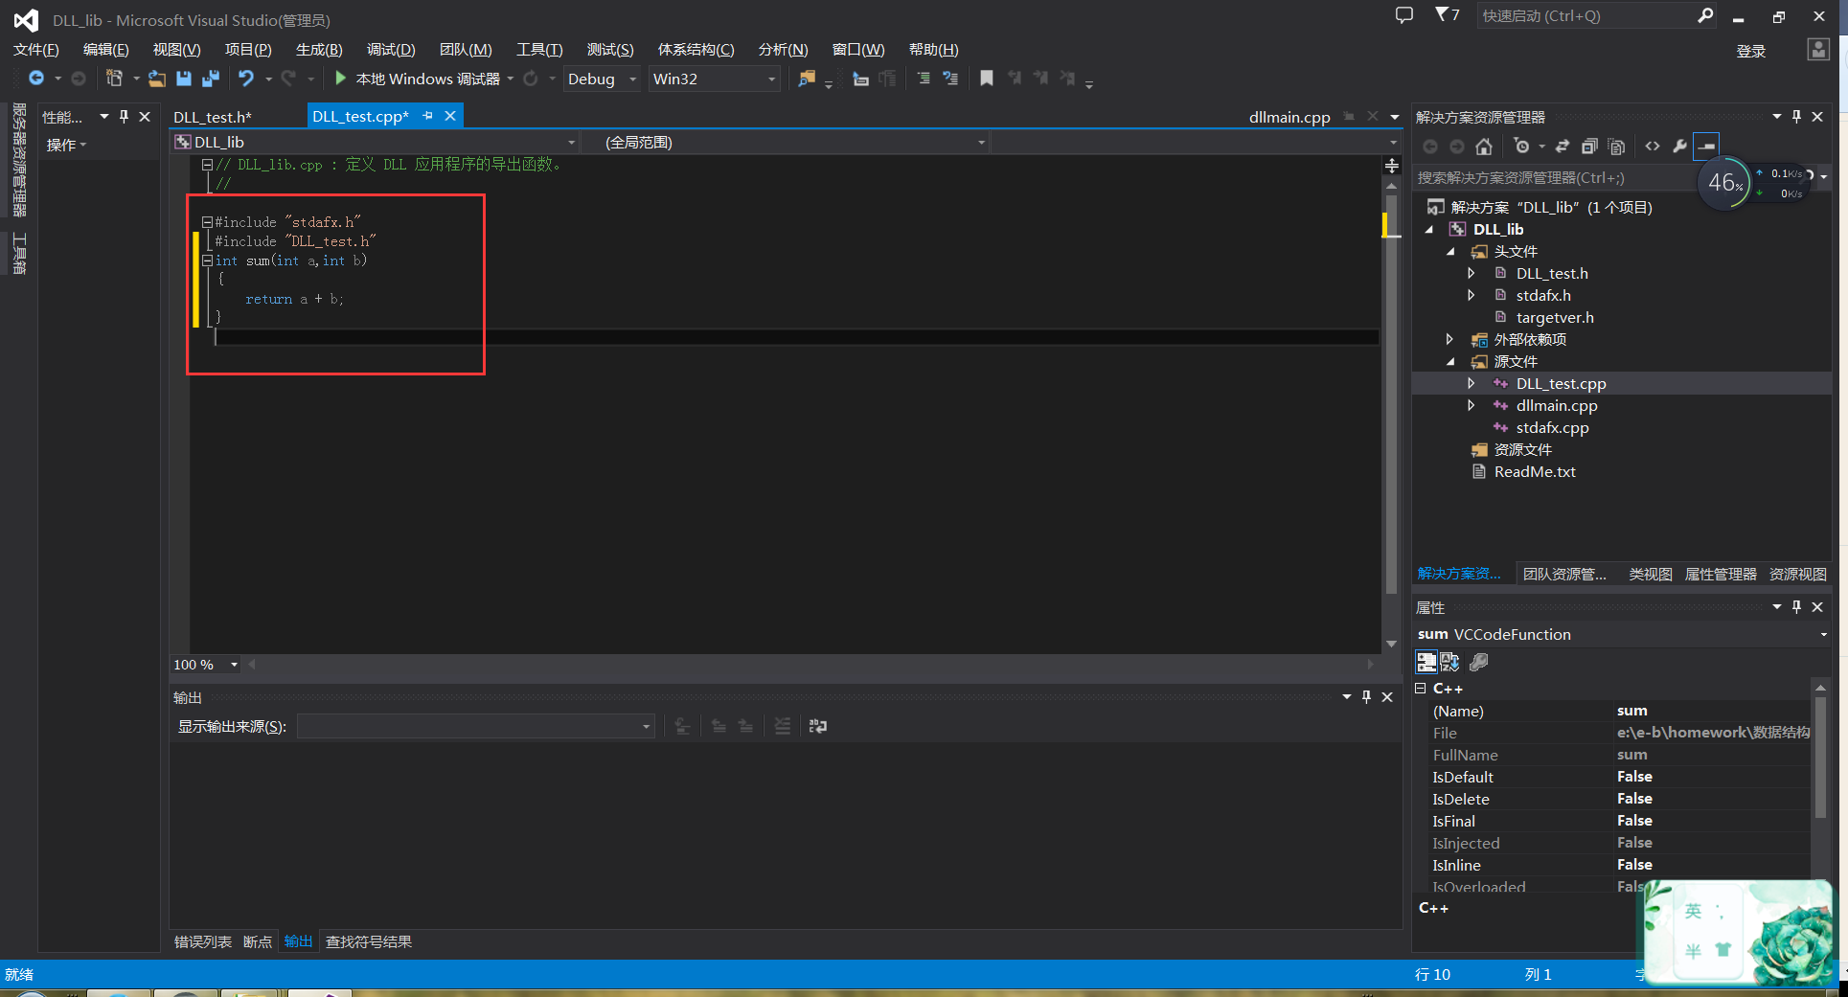Select DLL_test.h in Solution Explorer
Viewport: 1848px width, 997px height.
click(x=1552, y=273)
